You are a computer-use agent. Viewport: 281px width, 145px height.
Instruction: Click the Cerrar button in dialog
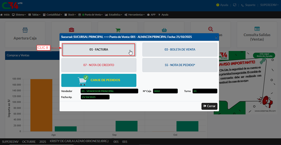[x=209, y=106]
